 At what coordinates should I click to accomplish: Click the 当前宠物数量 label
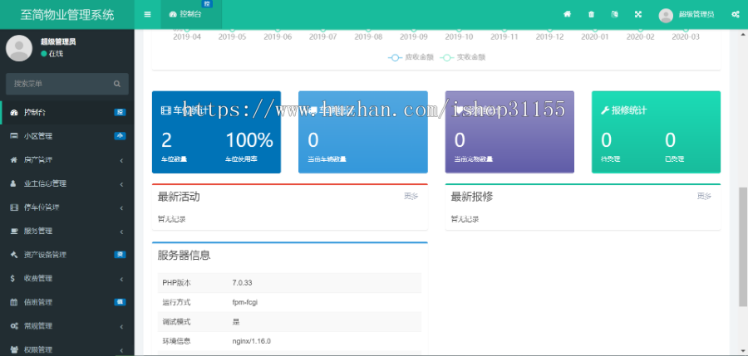pos(473,159)
